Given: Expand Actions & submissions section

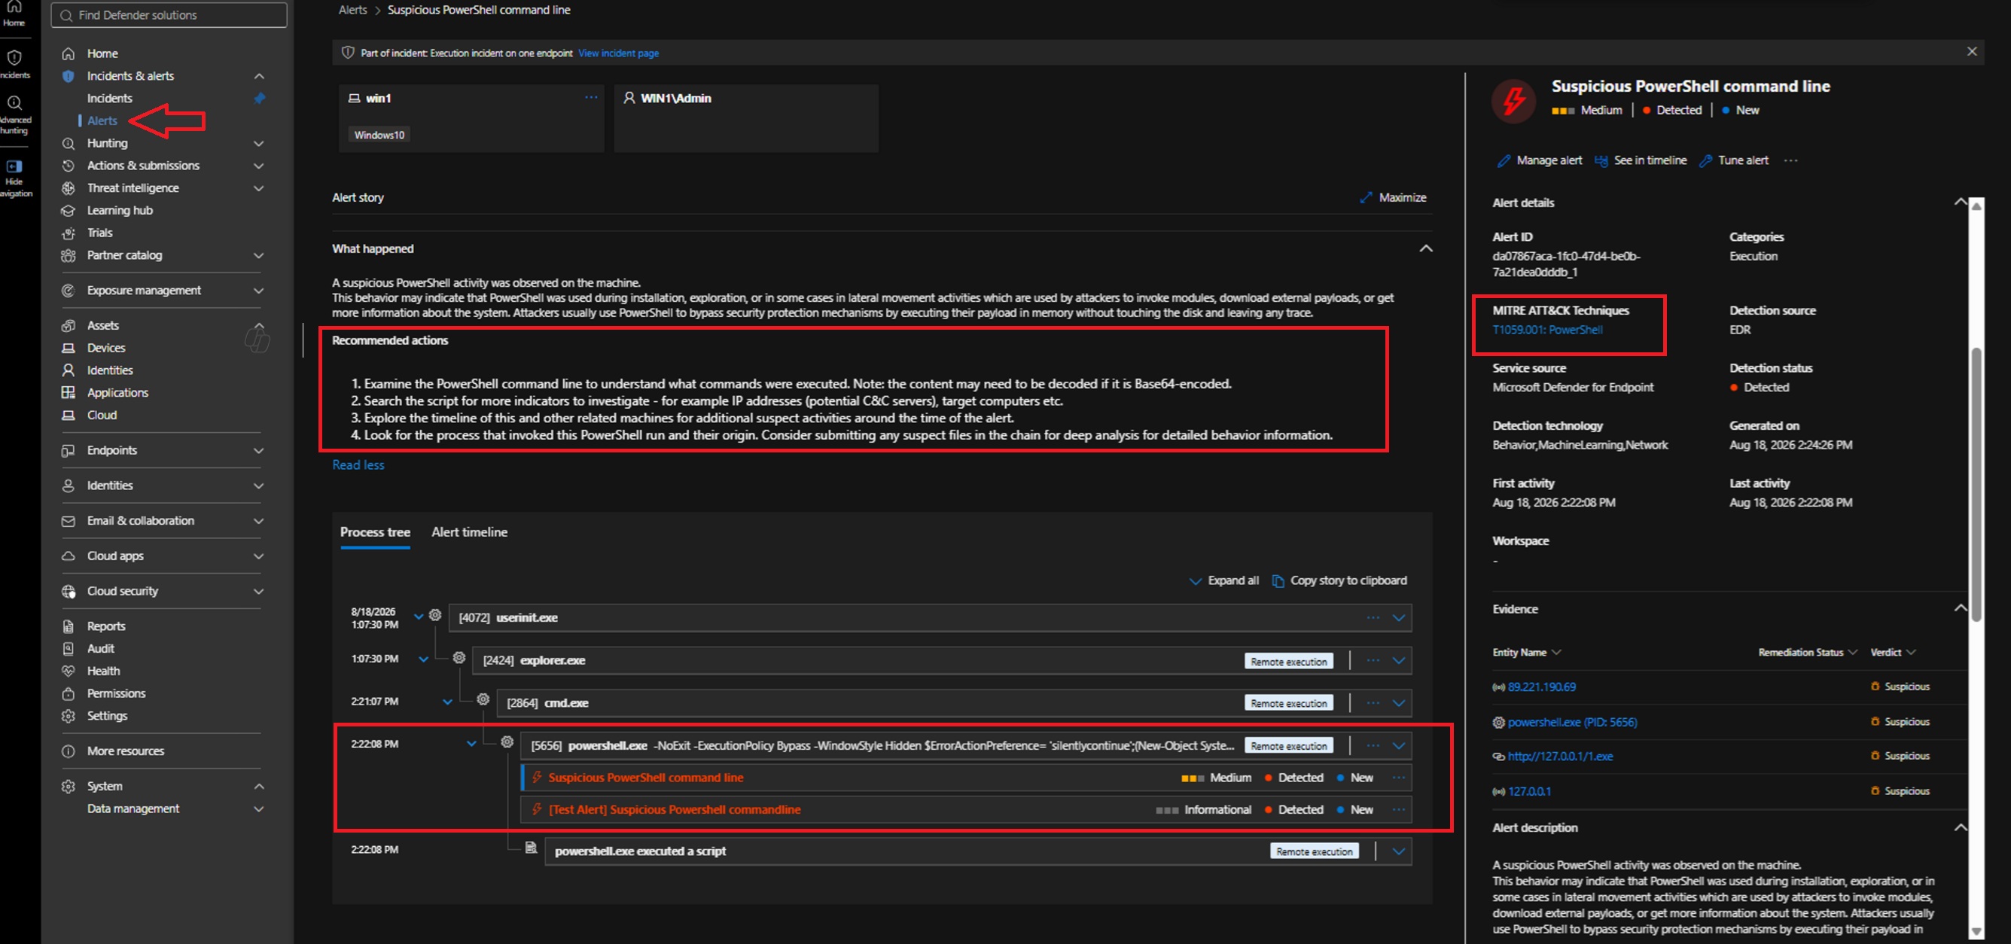Looking at the screenshot, I should tap(259, 166).
